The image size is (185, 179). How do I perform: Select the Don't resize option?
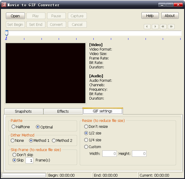96,126
